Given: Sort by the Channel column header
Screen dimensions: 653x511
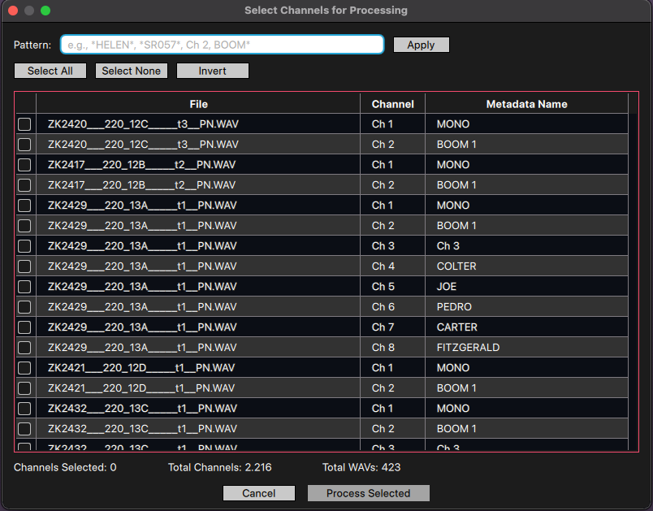Looking at the screenshot, I should click(393, 104).
